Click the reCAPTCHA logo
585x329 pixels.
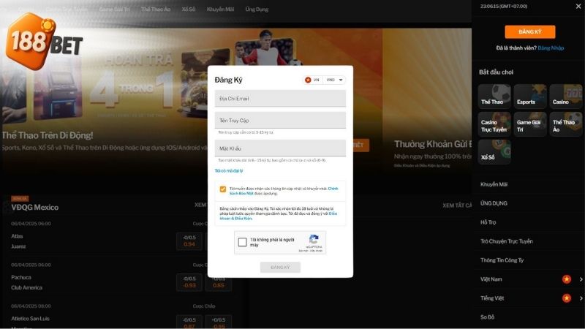[x=314, y=239]
